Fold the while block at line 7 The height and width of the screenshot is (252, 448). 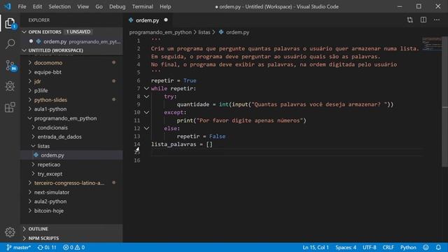point(146,89)
